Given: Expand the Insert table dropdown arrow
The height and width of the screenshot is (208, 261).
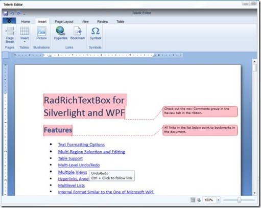Looking at the screenshot, I should click(25, 42).
